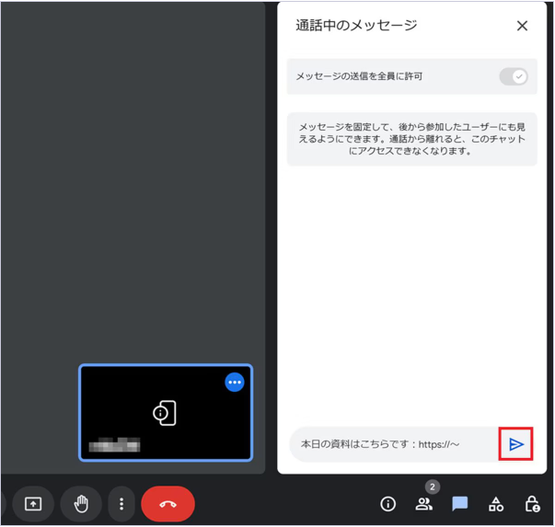
Task: Raise your hand in the call
Action: point(81,504)
